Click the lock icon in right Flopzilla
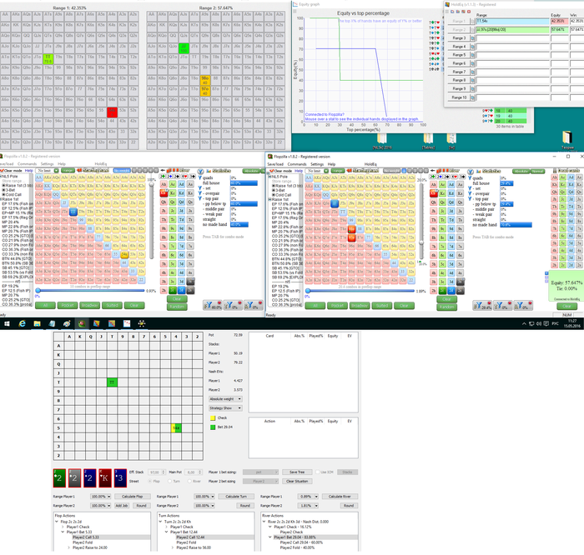Viewport: 584px width, 555px height. click(555, 171)
